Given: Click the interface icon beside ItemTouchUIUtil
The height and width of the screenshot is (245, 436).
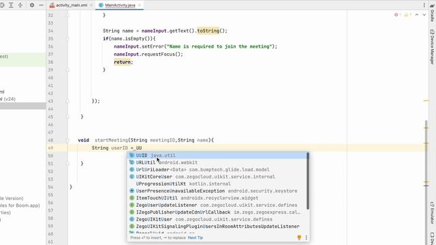Looking at the screenshot, I should [x=131, y=198].
